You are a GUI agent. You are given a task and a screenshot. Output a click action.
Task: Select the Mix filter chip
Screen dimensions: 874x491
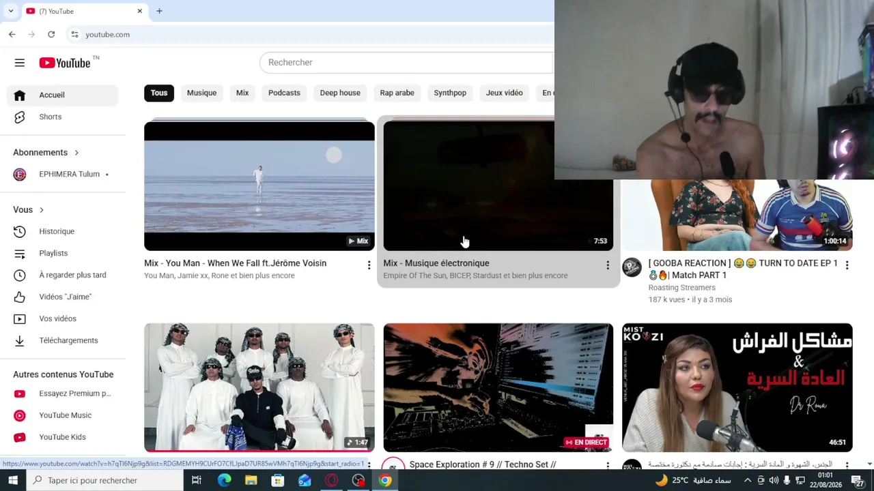[242, 93]
